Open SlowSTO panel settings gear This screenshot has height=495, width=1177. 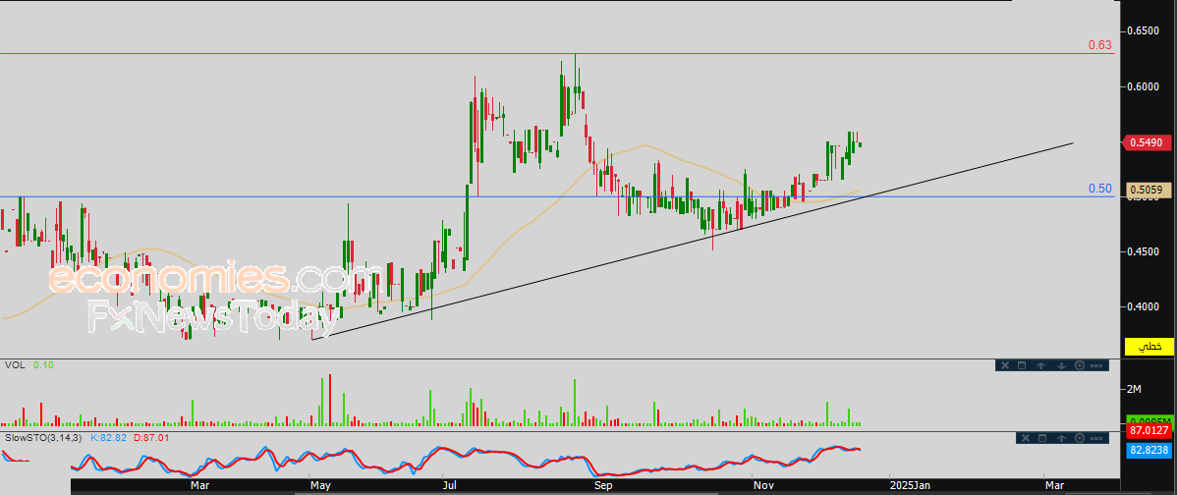coord(1080,438)
